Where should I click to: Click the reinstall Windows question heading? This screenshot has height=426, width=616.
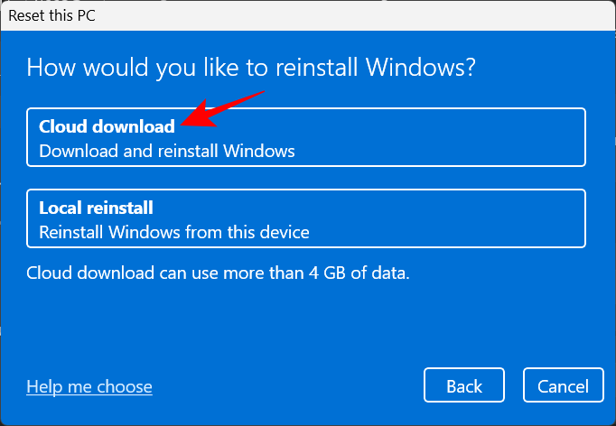[x=251, y=68]
